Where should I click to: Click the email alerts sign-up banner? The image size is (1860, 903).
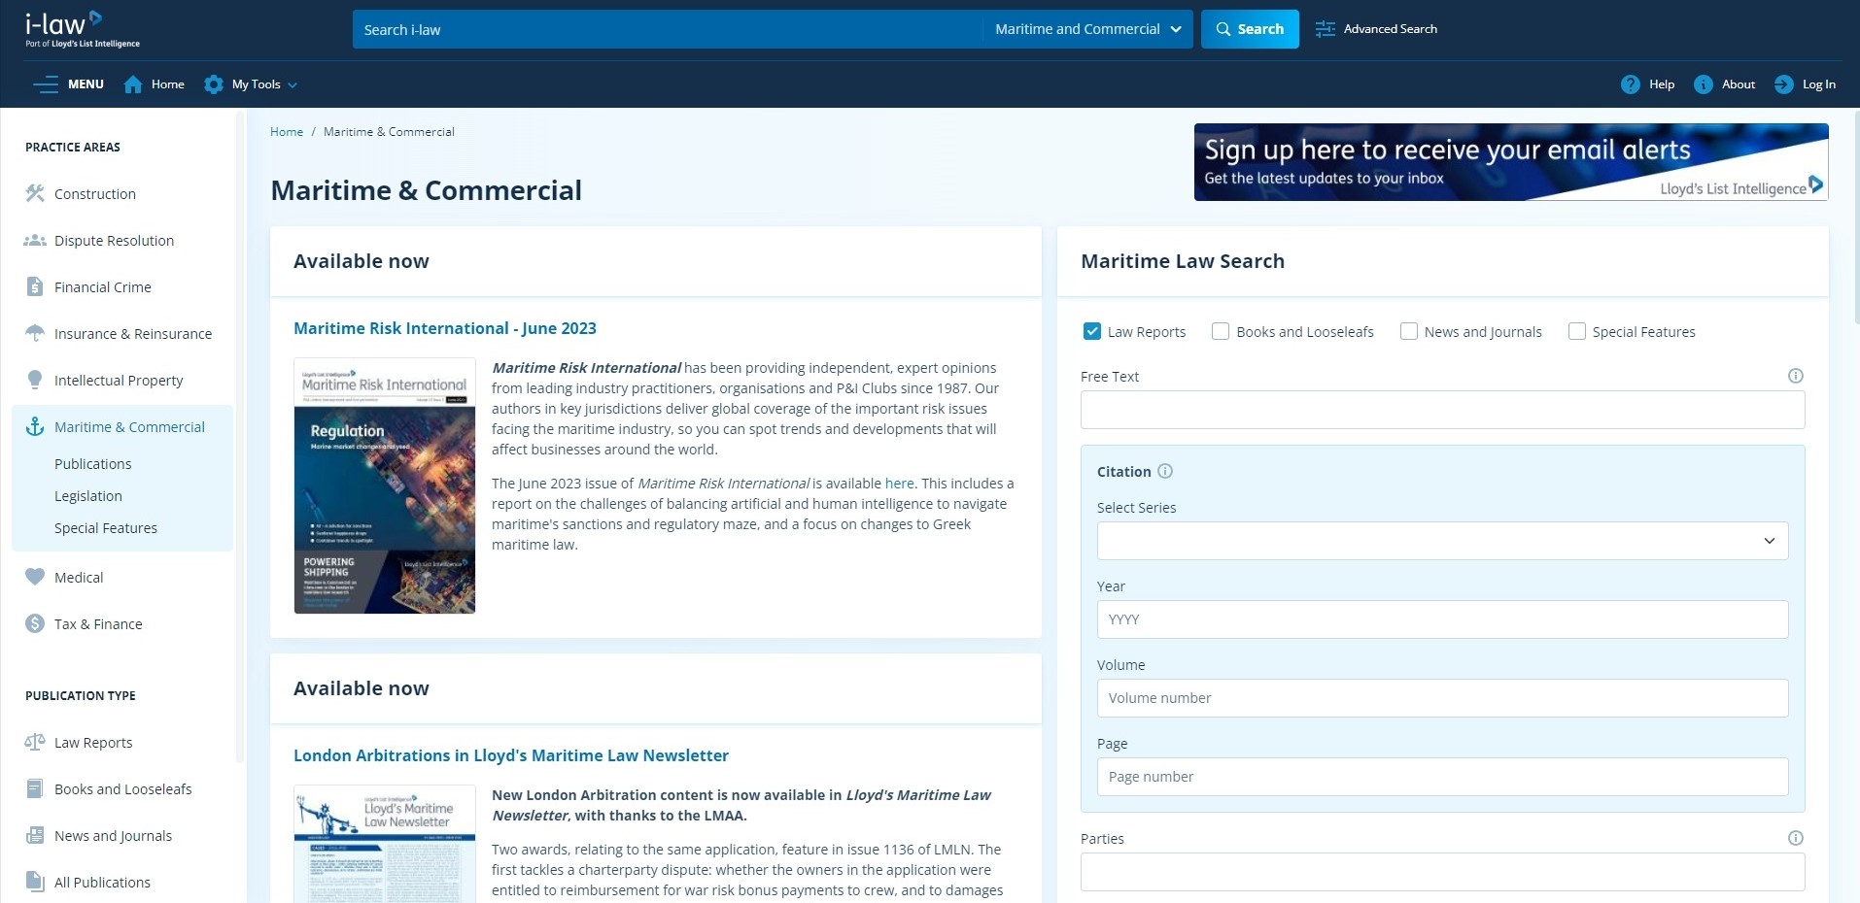(1511, 162)
